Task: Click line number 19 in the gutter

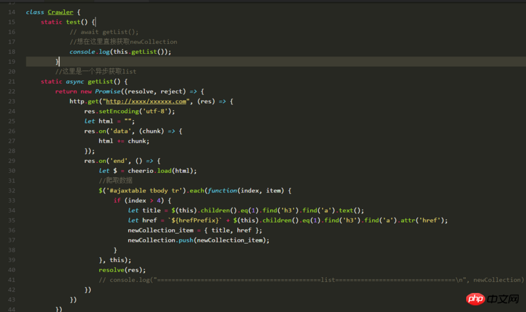Action: point(12,62)
